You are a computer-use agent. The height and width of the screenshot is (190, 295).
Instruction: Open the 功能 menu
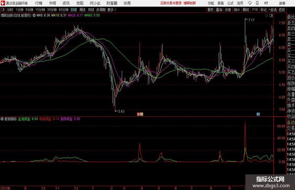point(211,3)
